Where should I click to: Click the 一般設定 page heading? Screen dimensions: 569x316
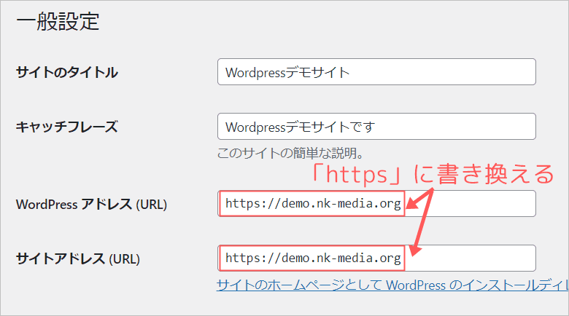57,22
